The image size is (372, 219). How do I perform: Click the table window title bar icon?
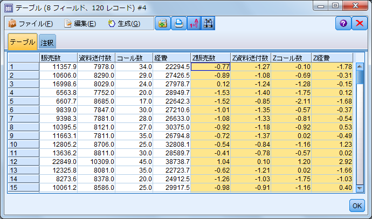pos(9,8)
